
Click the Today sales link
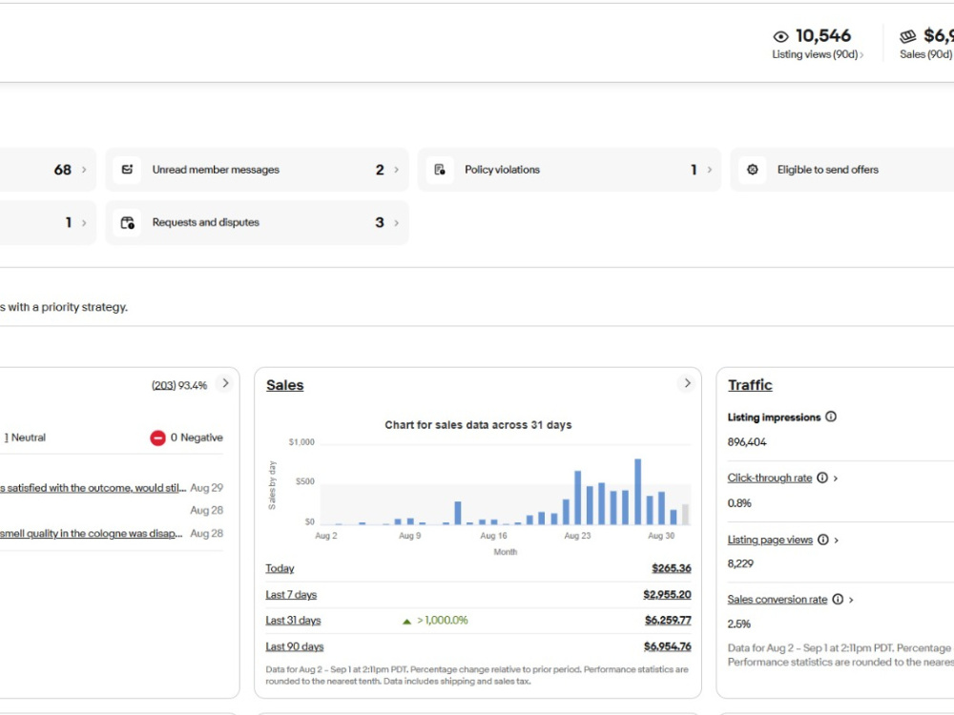coord(280,568)
